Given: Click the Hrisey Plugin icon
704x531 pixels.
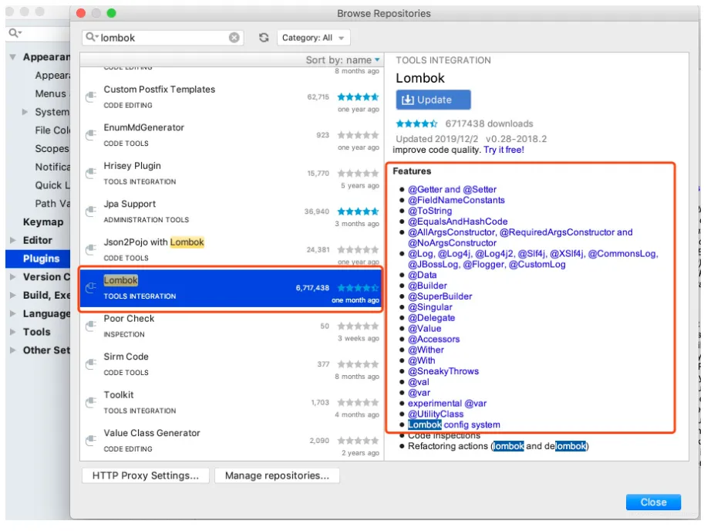Looking at the screenshot, I should [91, 173].
